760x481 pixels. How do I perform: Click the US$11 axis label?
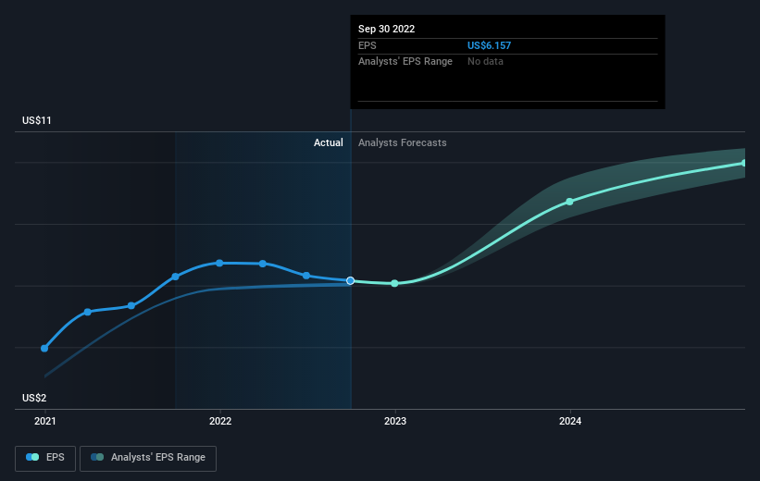37,120
